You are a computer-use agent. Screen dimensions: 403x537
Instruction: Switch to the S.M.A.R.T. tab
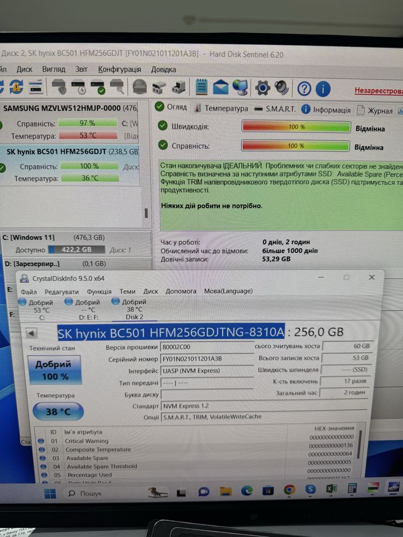[x=275, y=109]
